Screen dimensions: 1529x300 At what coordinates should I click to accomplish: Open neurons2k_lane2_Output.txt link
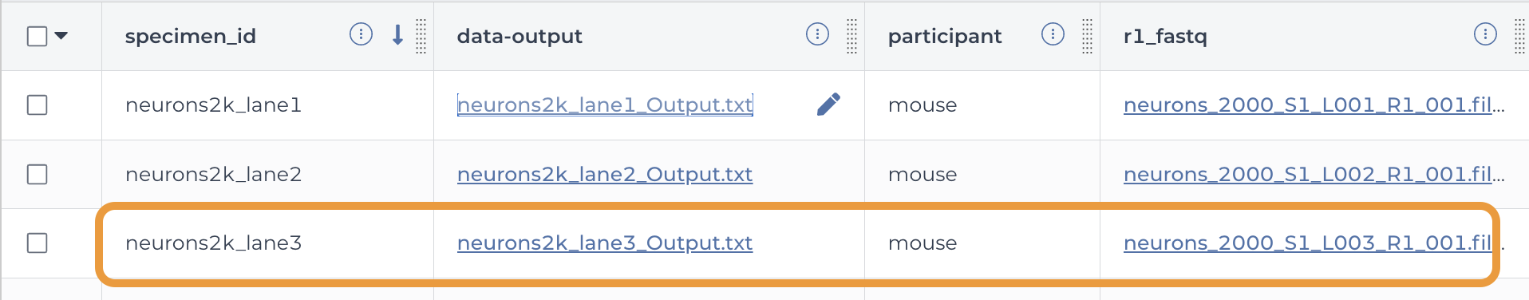605,174
